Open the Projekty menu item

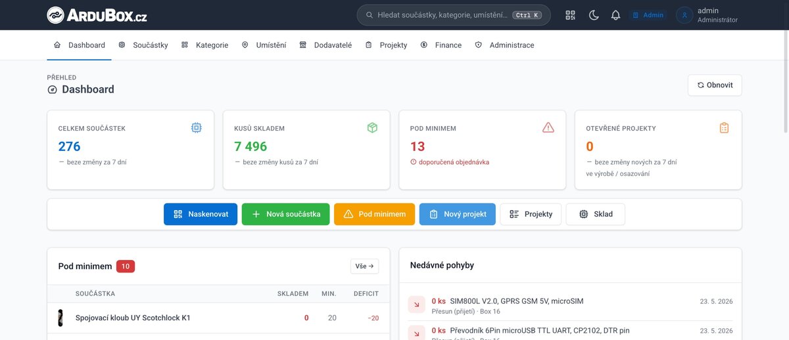[x=387, y=45]
